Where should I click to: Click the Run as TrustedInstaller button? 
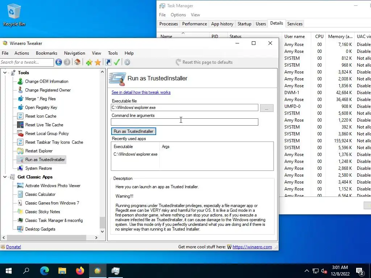[133, 131]
